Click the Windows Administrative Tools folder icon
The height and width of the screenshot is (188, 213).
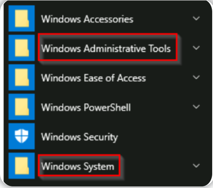[22, 48]
